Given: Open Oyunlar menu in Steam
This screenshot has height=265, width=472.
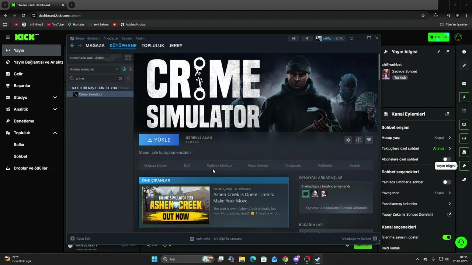Looking at the screenshot, I should 127,38.
